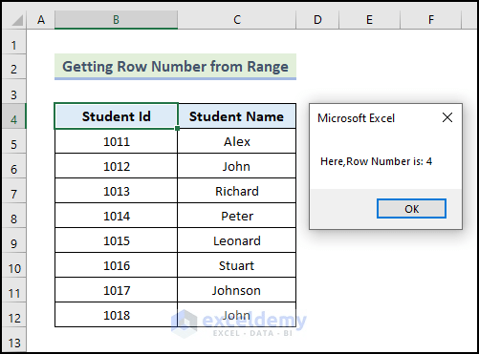Screen dimensions: 479x354
Task: Click 'Here,Row Number is: 4' message text
Action: 376,161
